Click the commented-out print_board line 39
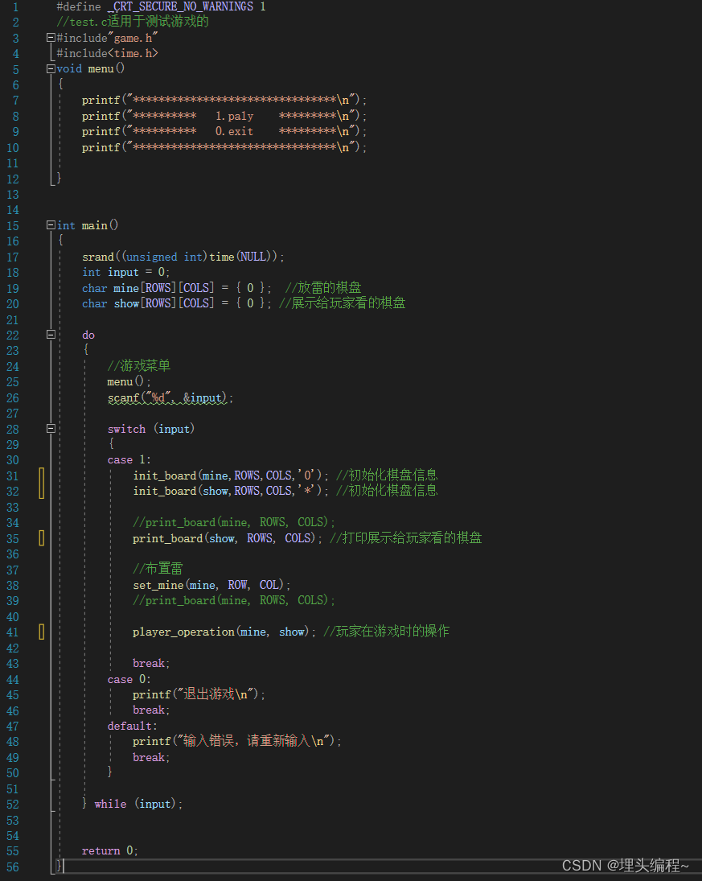702x881 pixels. coord(234,601)
